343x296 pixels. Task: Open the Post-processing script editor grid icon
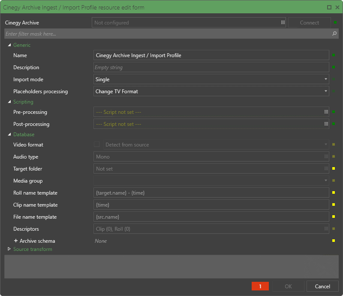pos(326,124)
